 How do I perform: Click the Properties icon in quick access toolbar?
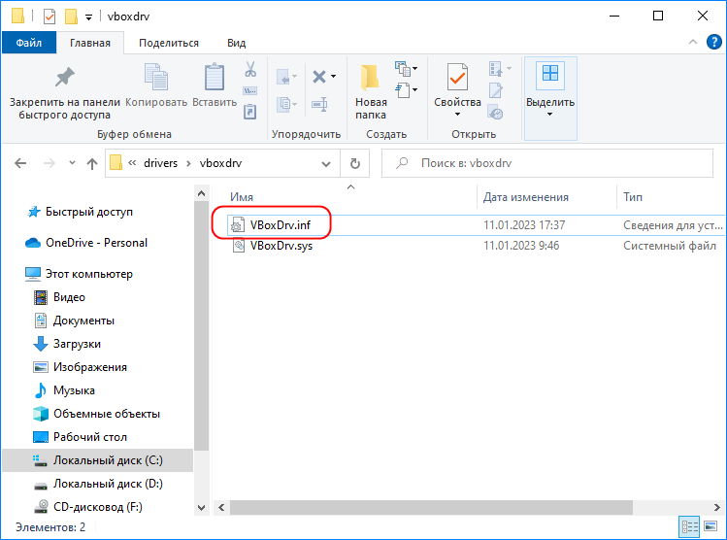[50, 17]
